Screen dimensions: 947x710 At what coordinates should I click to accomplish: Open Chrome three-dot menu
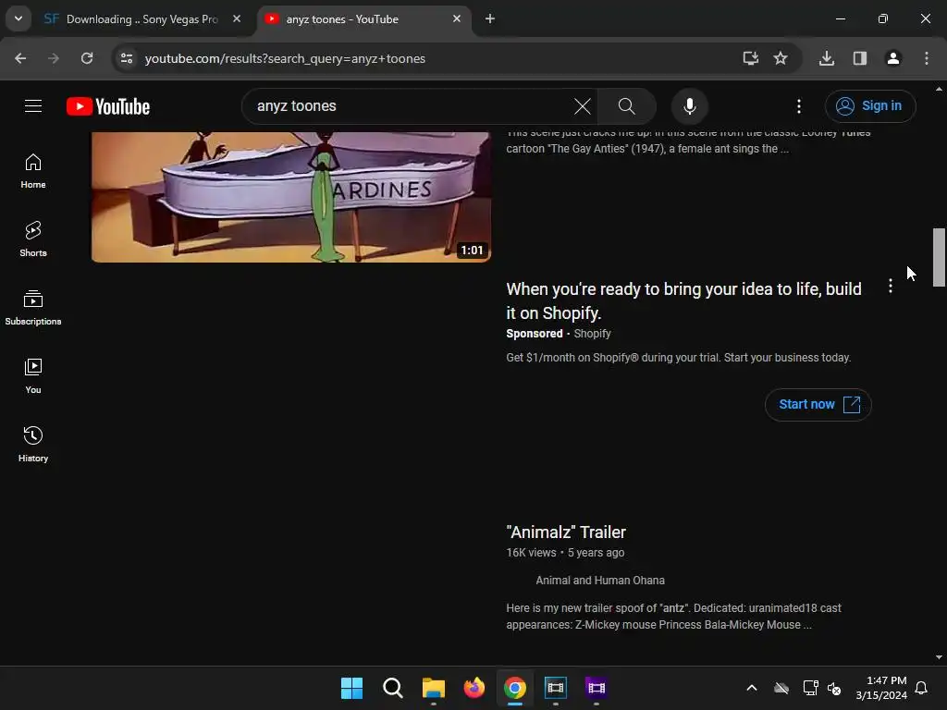click(927, 58)
